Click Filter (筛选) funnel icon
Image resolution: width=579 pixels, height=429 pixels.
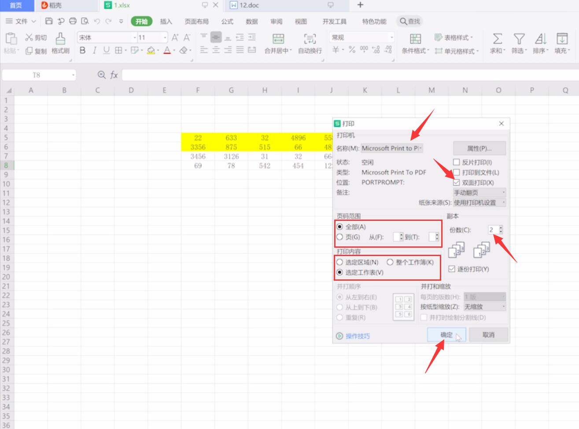click(520, 39)
